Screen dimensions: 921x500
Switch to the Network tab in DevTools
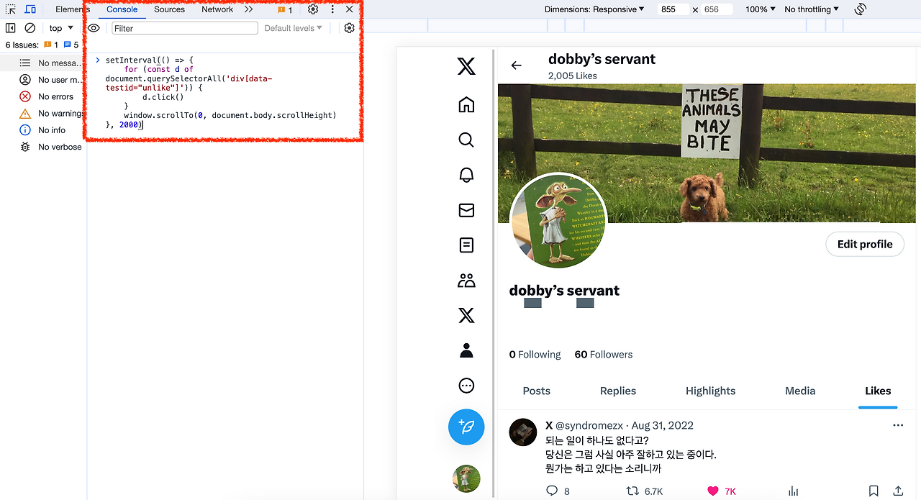(217, 9)
